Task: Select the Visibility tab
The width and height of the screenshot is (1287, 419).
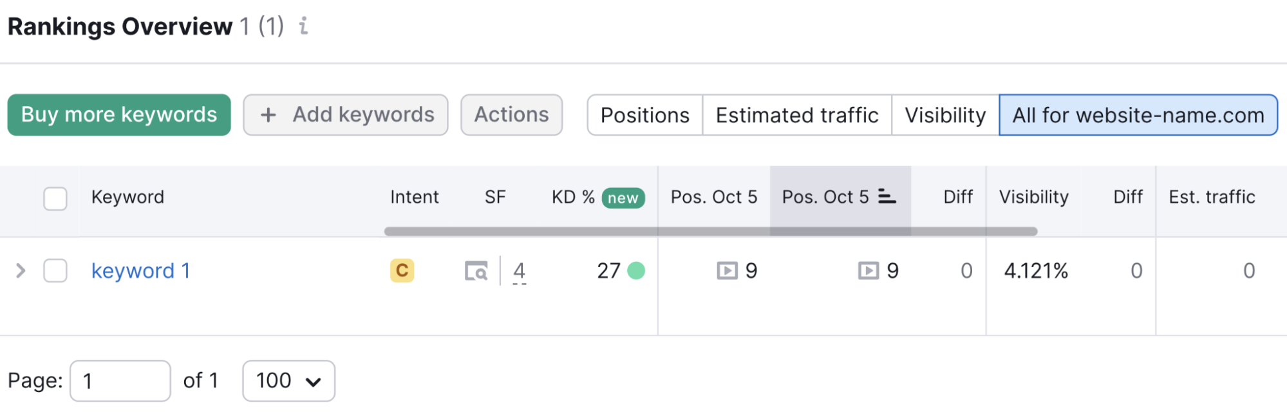Action: click(944, 115)
